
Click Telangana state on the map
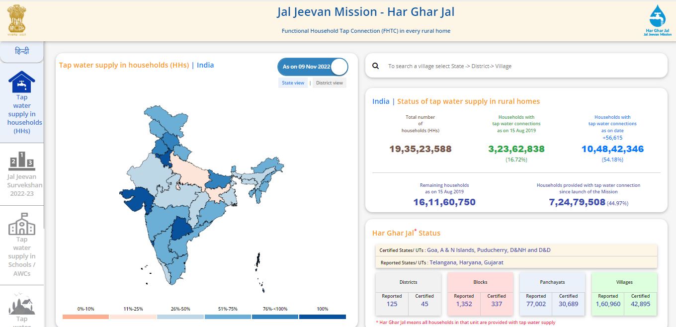182,229
